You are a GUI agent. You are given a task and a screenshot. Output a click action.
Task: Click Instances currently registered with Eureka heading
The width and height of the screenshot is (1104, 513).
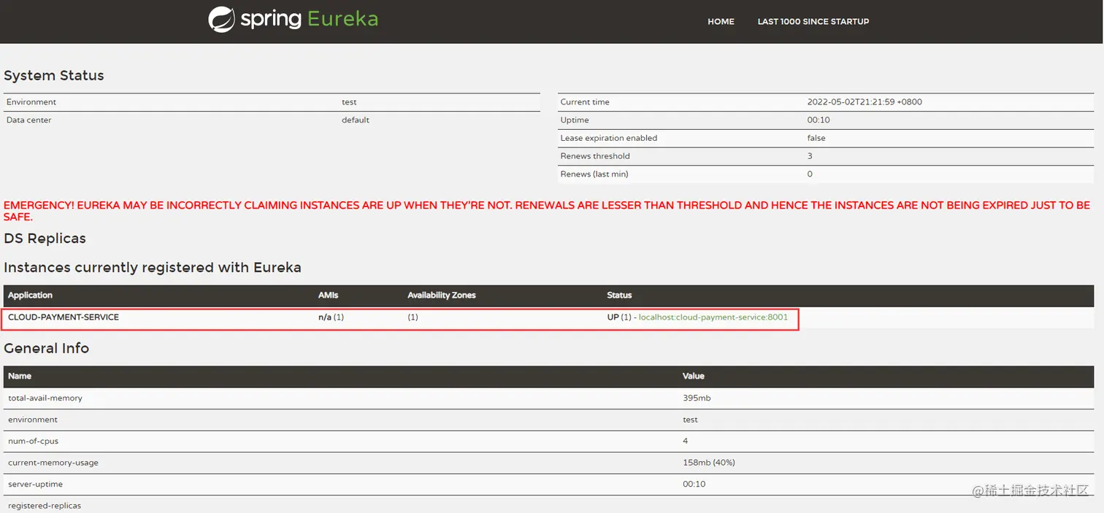(153, 268)
